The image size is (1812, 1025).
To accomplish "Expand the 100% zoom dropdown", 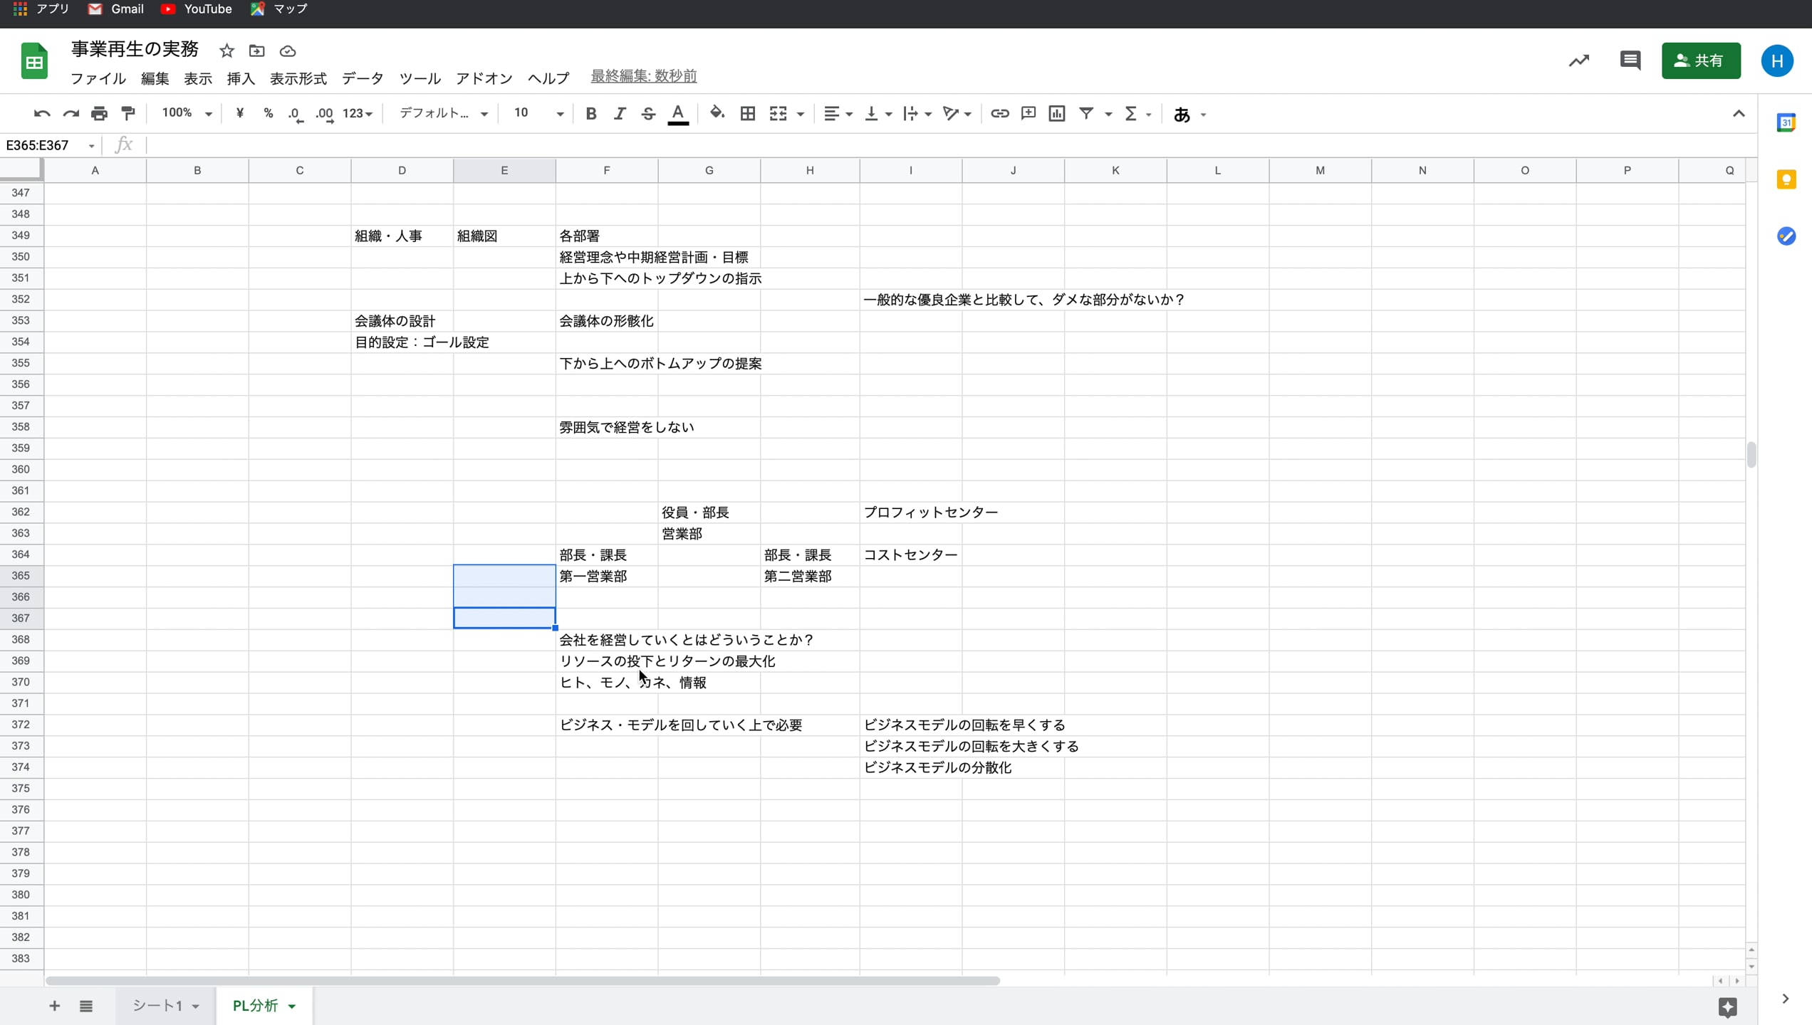I will (187, 113).
